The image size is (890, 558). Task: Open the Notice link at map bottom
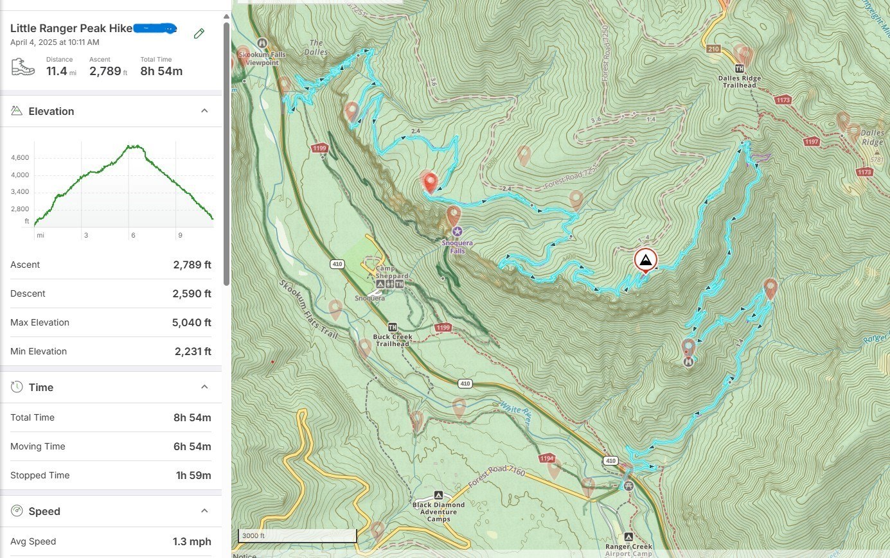coord(244,555)
